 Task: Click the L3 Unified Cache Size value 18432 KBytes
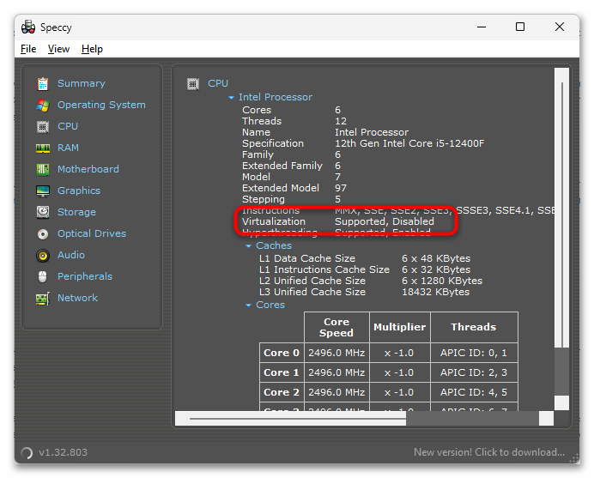click(x=436, y=292)
